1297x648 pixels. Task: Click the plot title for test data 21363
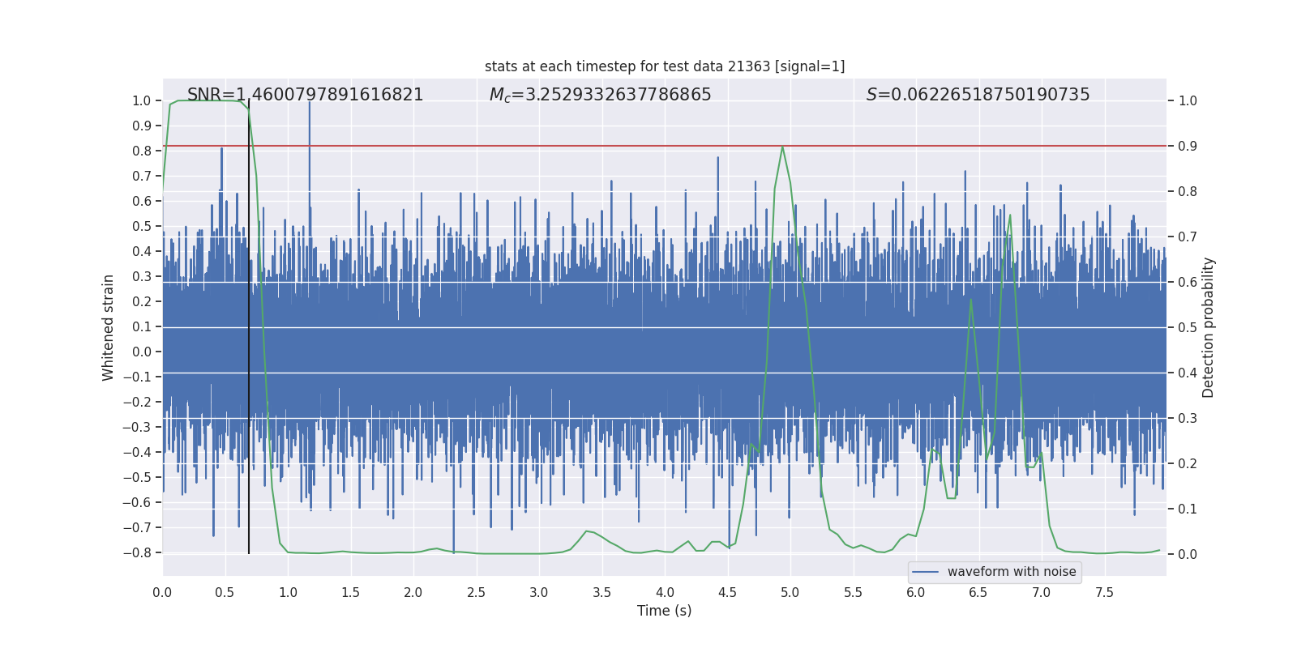[x=665, y=66]
